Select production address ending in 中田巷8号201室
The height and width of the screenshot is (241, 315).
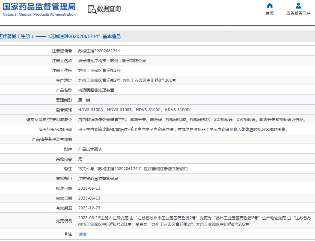127,80
